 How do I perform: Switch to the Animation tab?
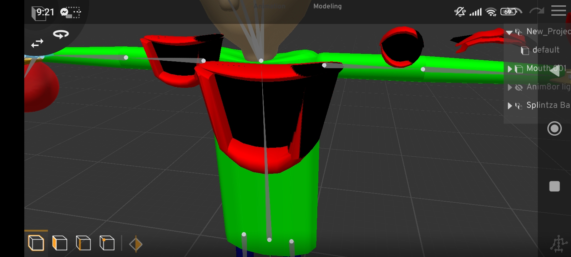pyautogui.click(x=269, y=6)
